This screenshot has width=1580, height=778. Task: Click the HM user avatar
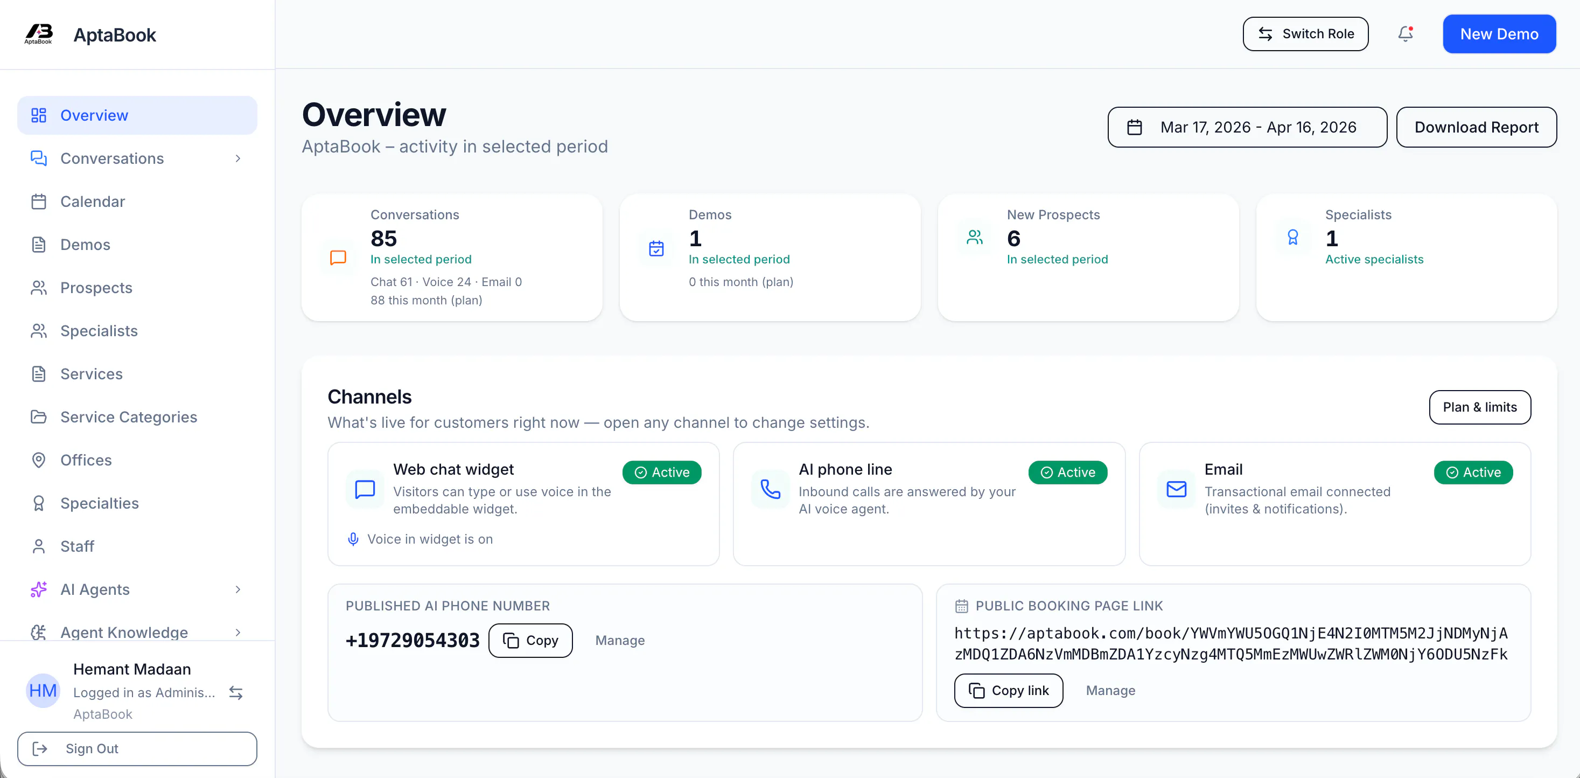pyautogui.click(x=43, y=691)
